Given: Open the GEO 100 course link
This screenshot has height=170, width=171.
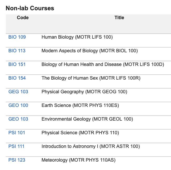Looking at the screenshot, I should point(18,105).
